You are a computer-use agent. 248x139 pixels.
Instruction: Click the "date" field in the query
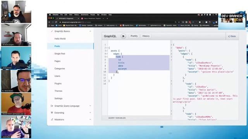121,66
